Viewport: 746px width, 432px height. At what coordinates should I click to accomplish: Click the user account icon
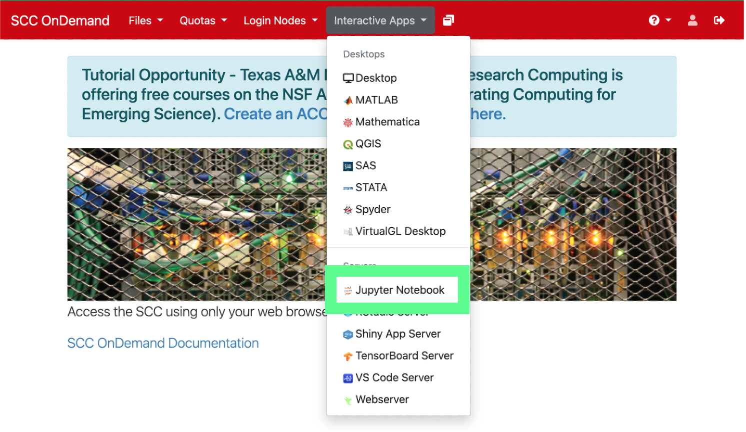692,20
